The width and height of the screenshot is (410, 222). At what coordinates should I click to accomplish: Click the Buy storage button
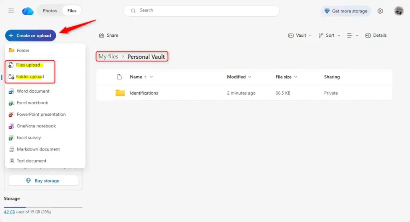point(43,181)
